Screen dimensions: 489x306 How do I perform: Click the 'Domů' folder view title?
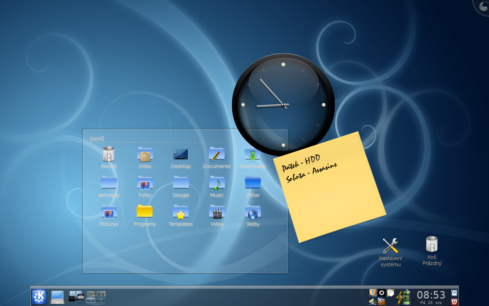pyautogui.click(x=97, y=139)
